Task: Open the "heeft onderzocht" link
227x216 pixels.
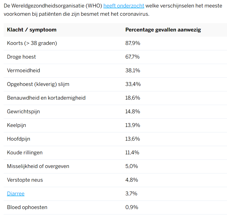Action: coord(124,6)
